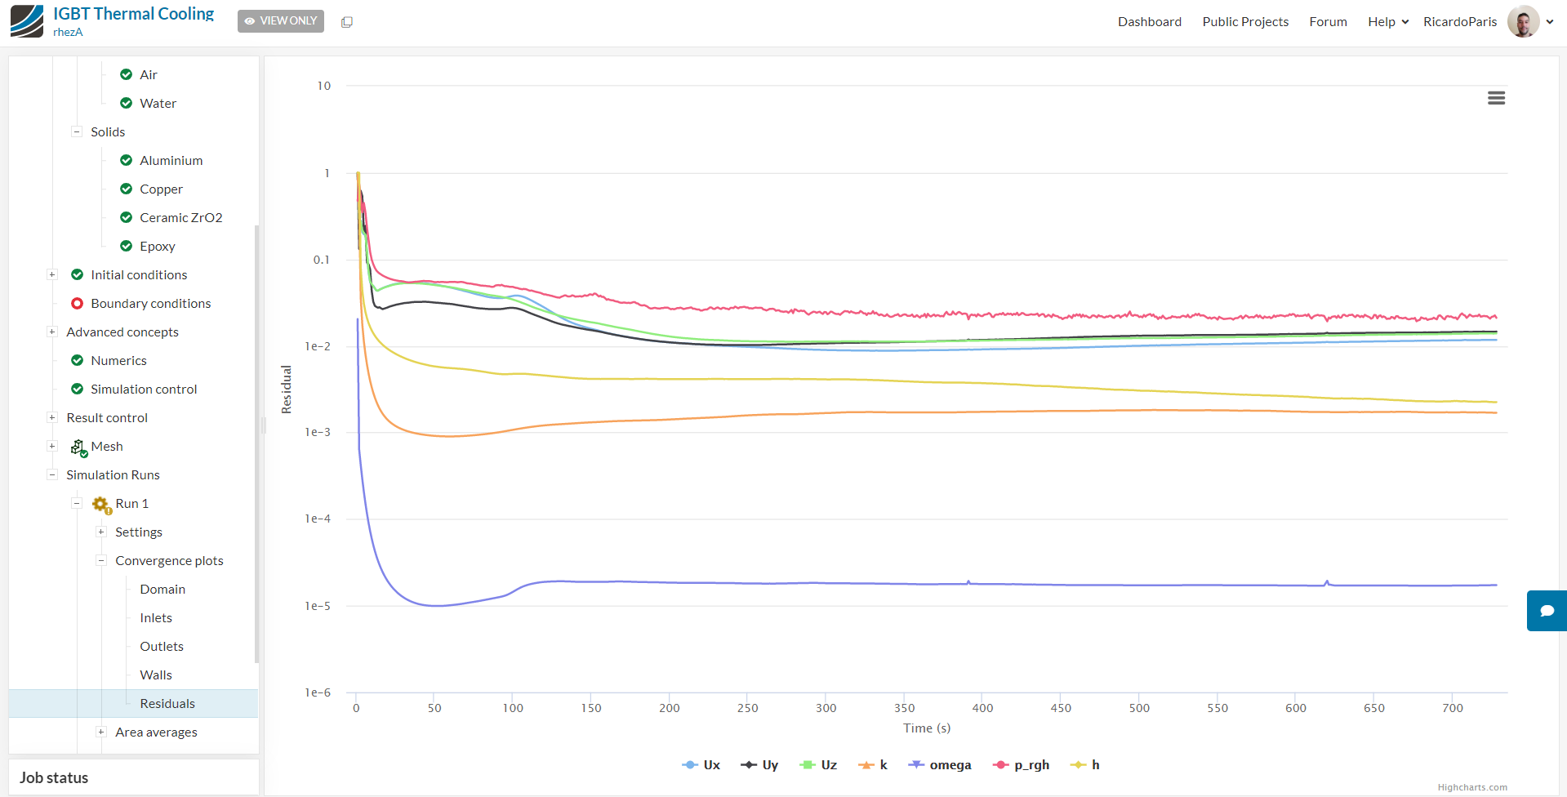Open the chat support widget
The width and height of the screenshot is (1567, 797).
coord(1547,611)
